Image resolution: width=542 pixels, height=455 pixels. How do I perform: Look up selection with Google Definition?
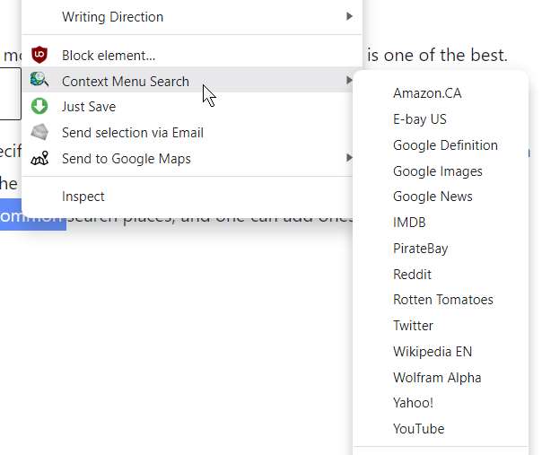445,145
